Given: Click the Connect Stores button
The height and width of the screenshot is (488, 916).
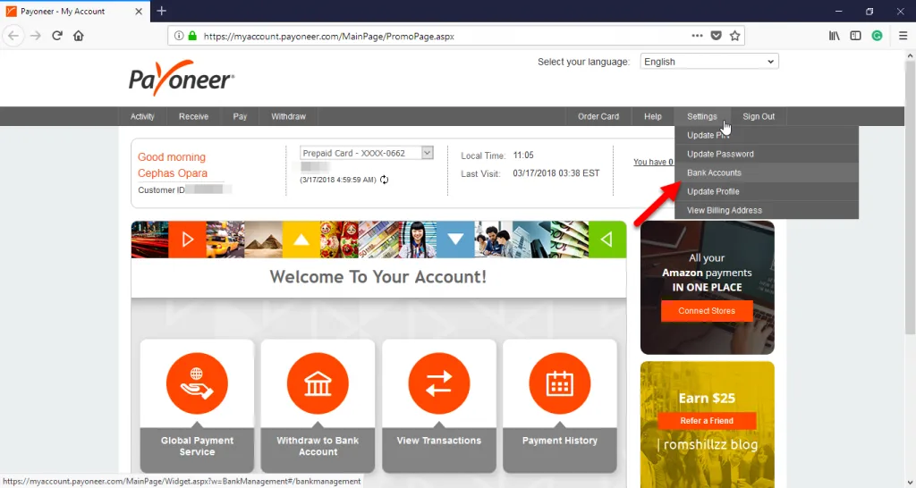Looking at the screenshot, I should click(x=707, y=310).
